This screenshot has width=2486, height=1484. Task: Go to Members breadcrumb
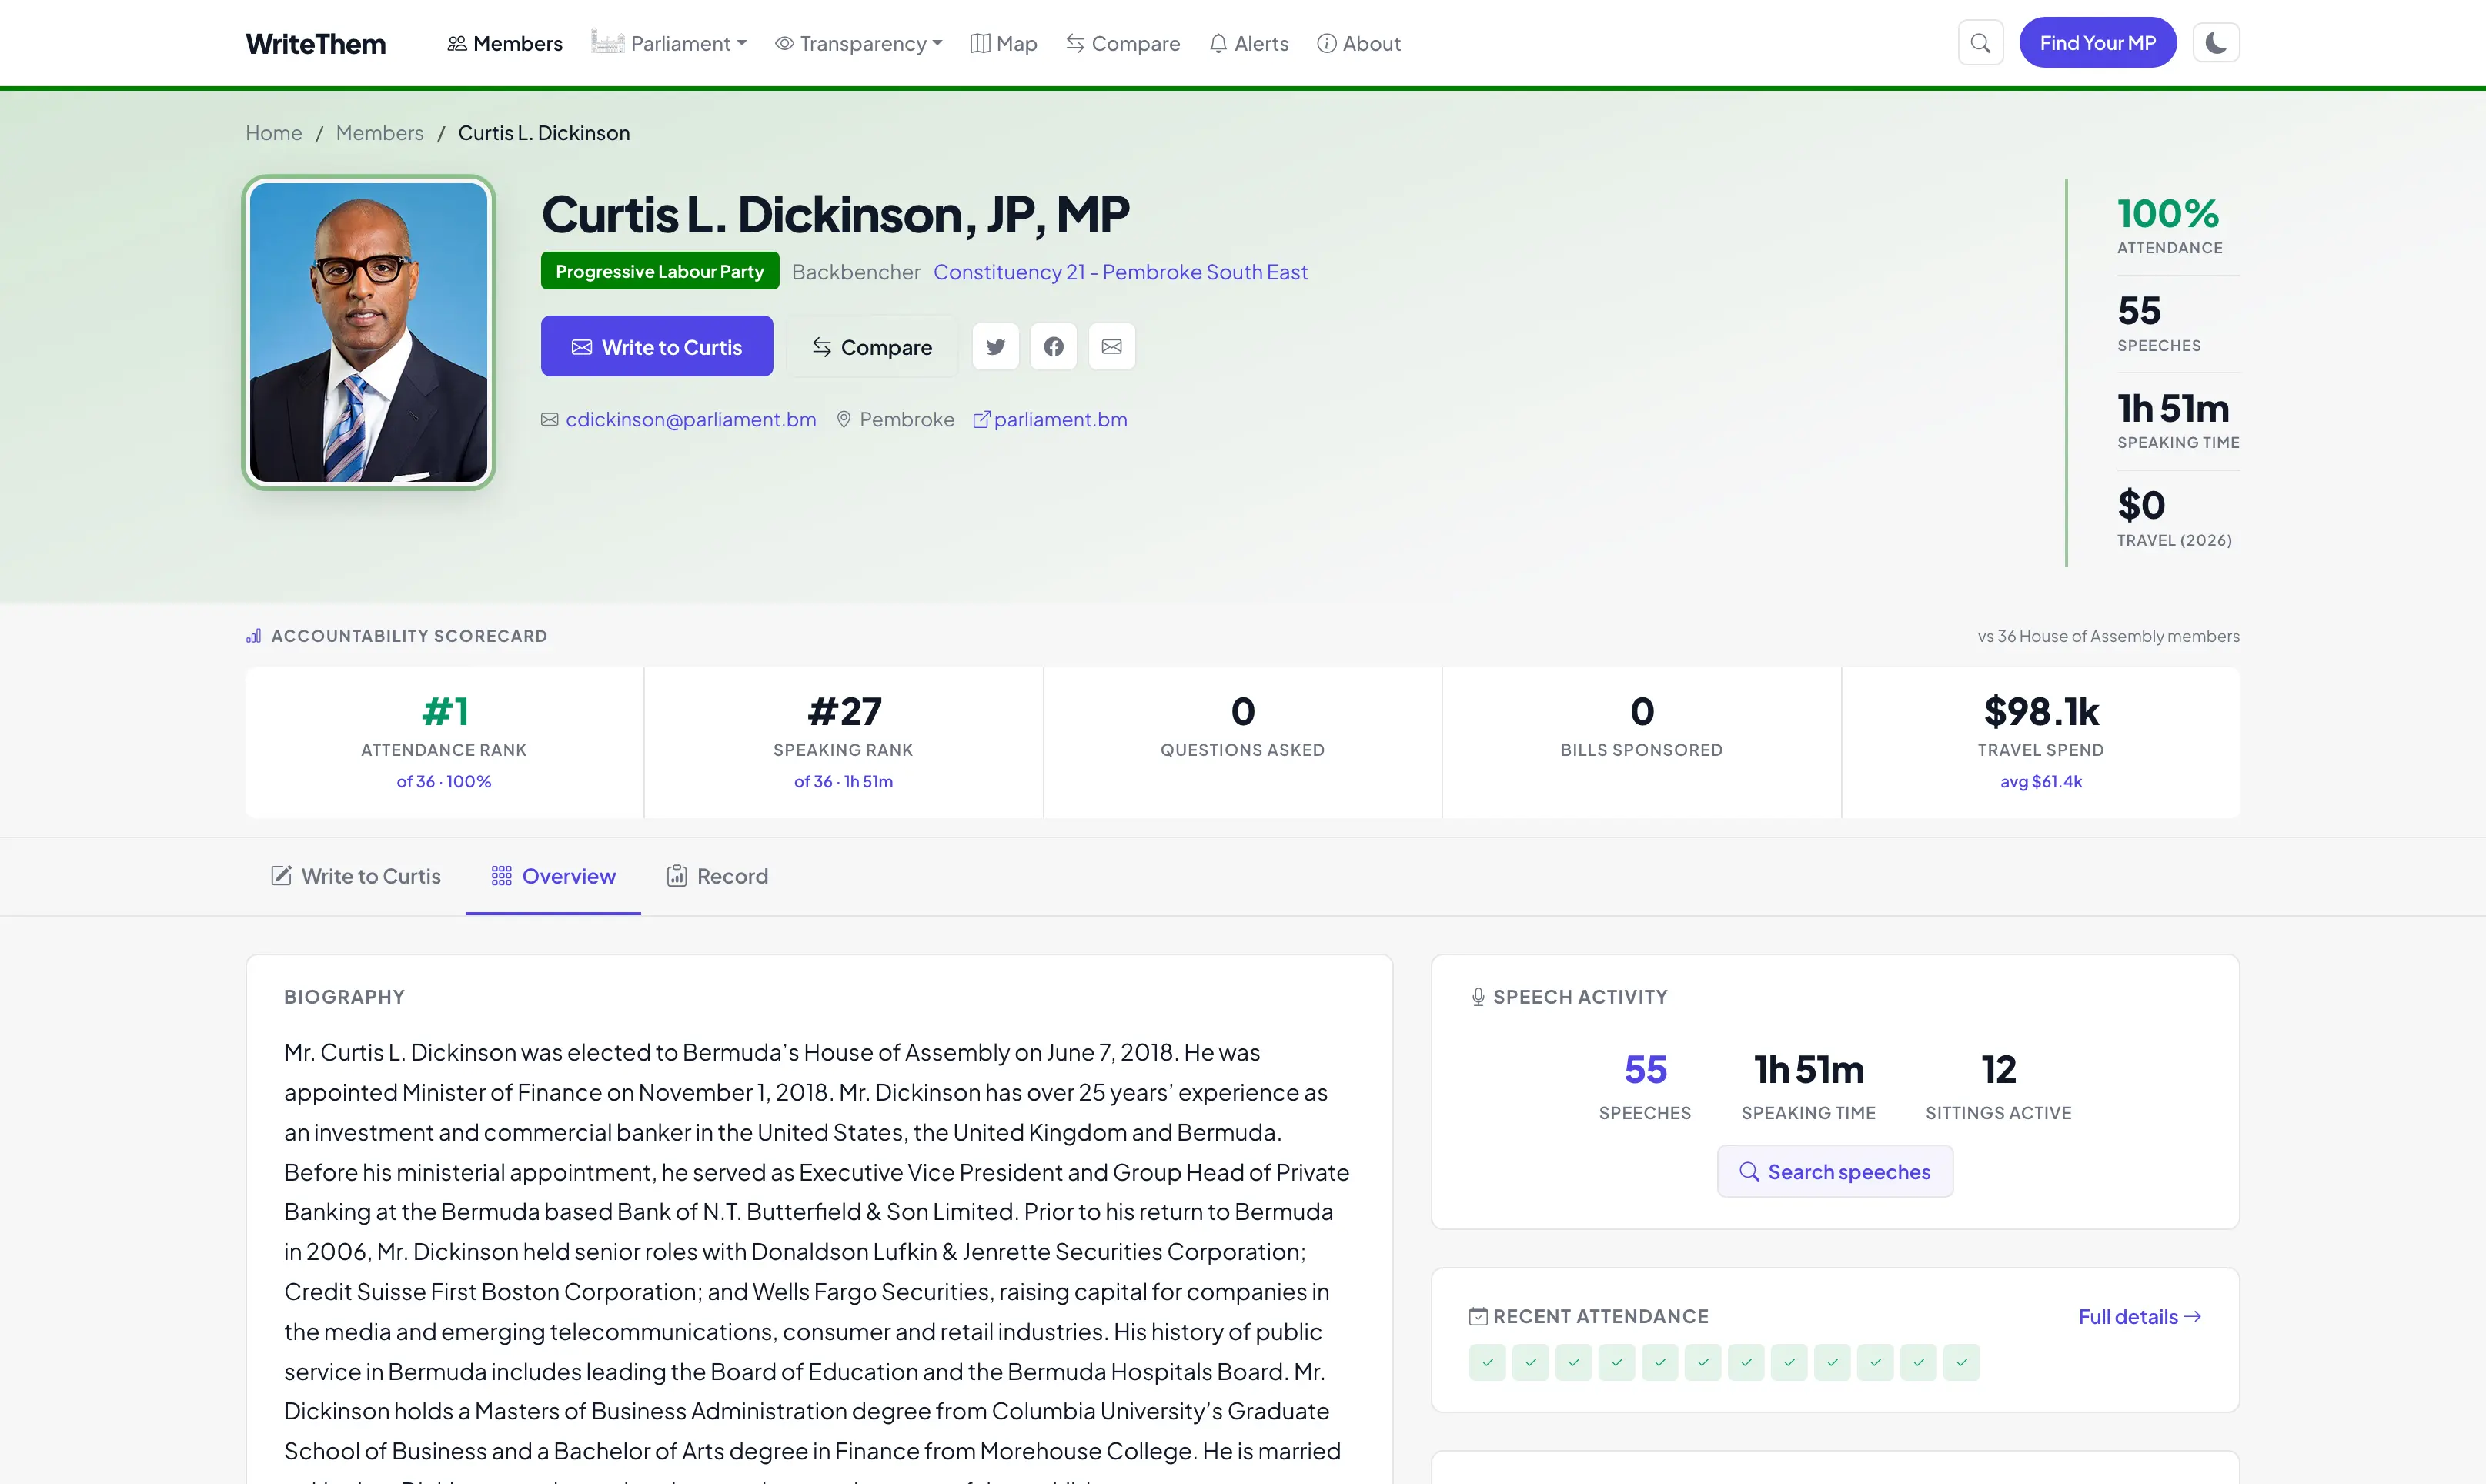[379, 133]
